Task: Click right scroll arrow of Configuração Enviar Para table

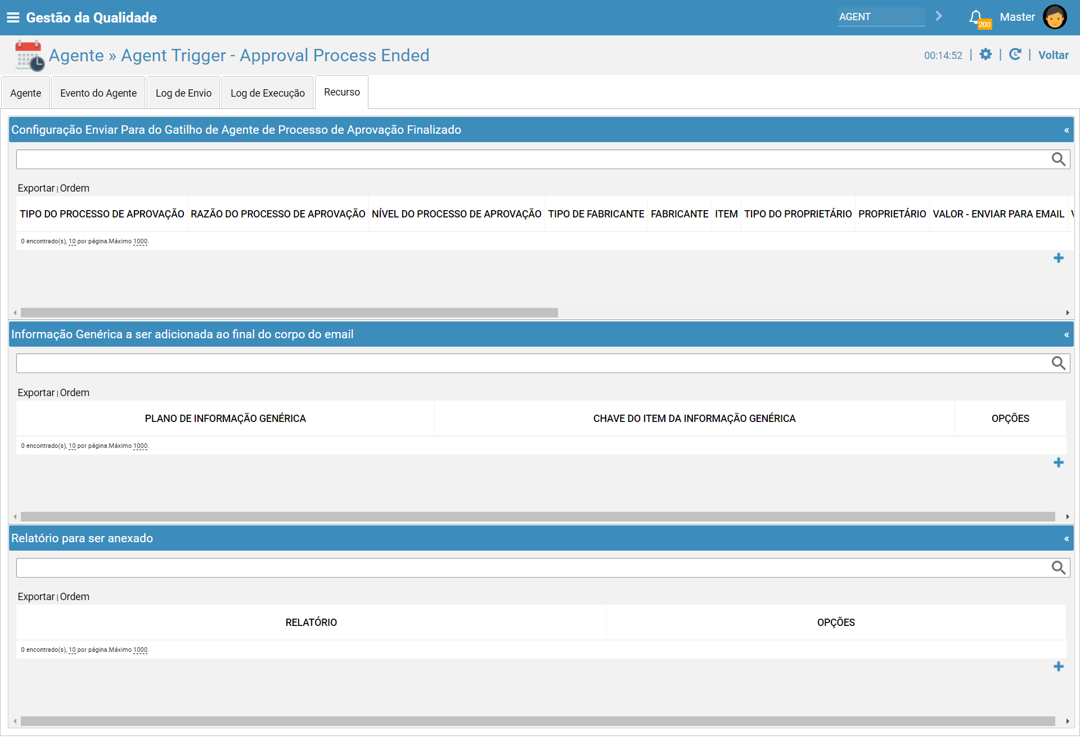Action: (x=1068, y=313)
